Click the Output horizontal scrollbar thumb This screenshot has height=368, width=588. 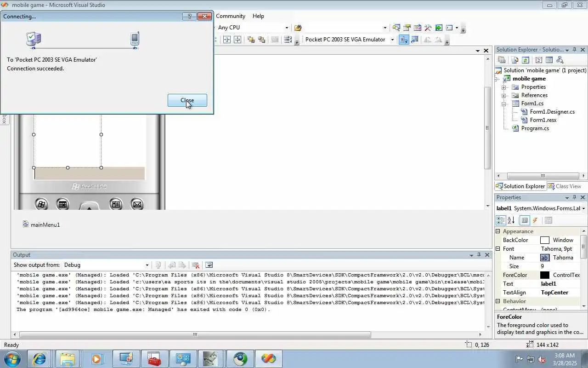(x=195, y=335)
